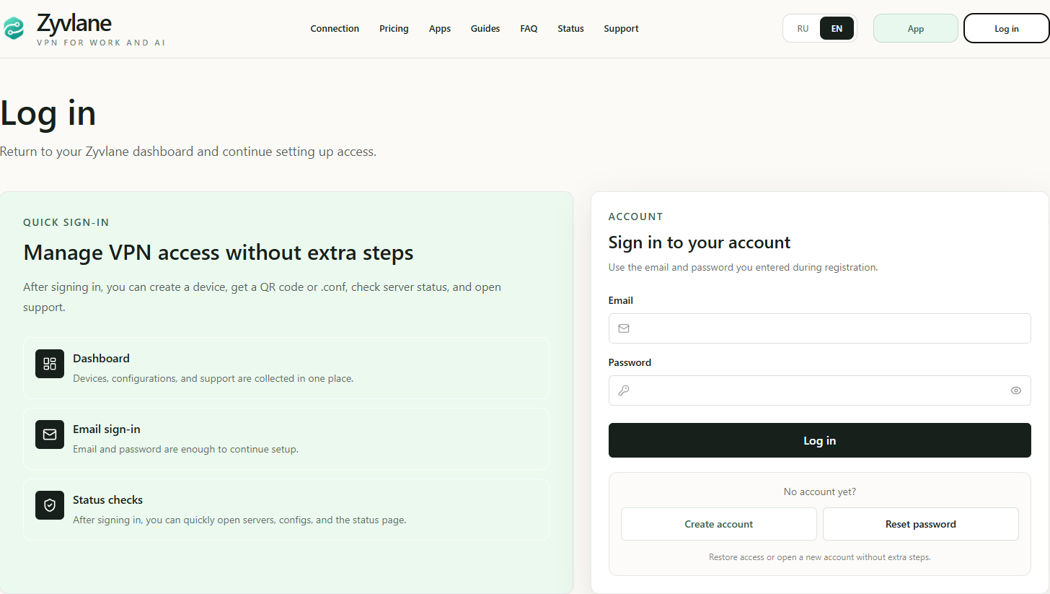Click the 'VPN FOR WORK AND AI' tagline

101,43
